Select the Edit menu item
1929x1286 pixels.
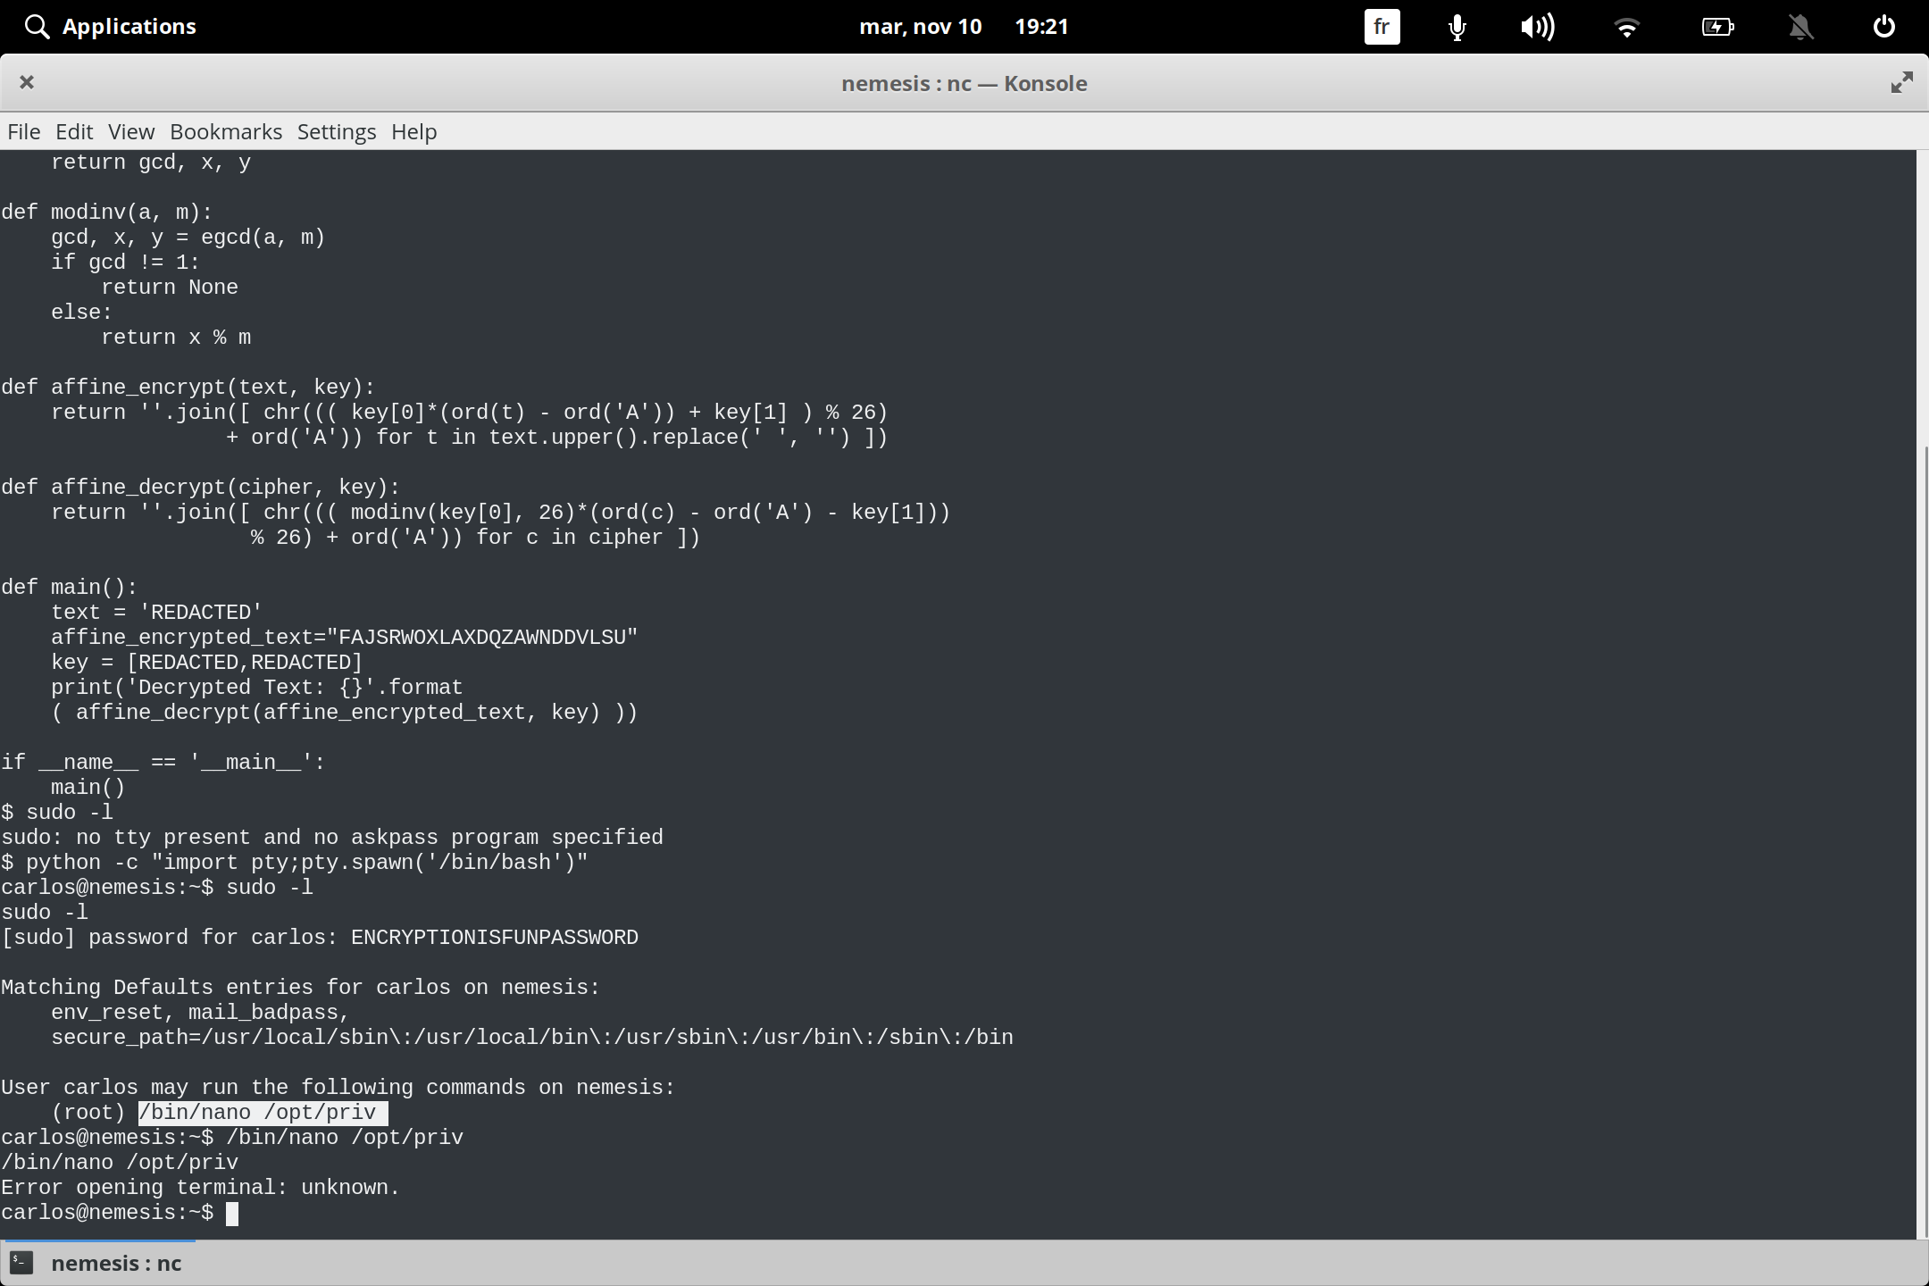(74, 131)
